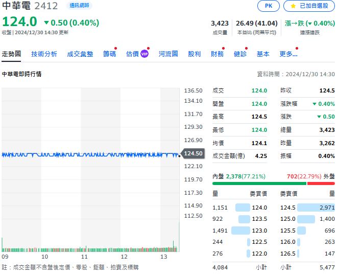Click the 中華電 2412 stock title
Viewport: 338px width, 276px height.
[x=30, y=6]
